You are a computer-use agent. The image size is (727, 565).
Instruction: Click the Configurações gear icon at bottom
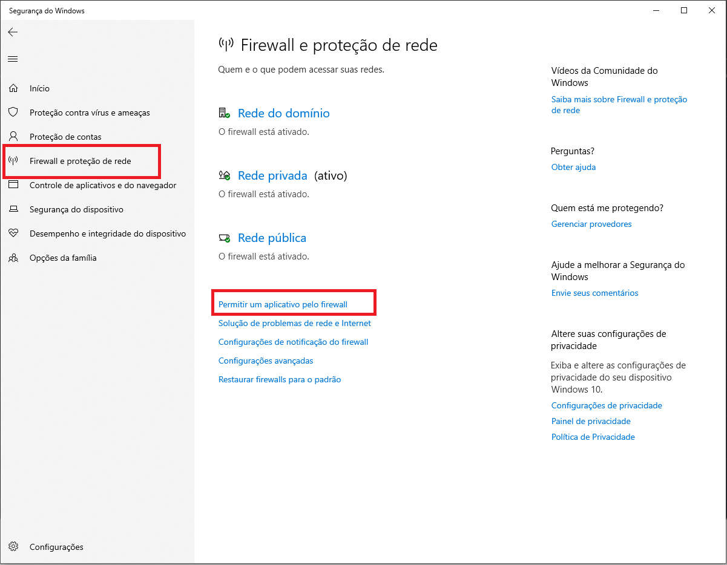click(13, 546)
